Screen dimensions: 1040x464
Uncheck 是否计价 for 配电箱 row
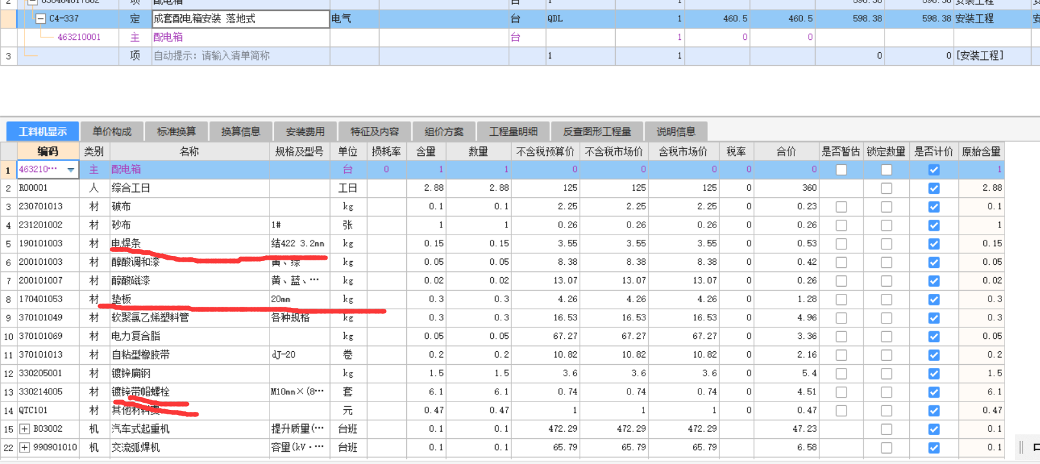(934, 169)
